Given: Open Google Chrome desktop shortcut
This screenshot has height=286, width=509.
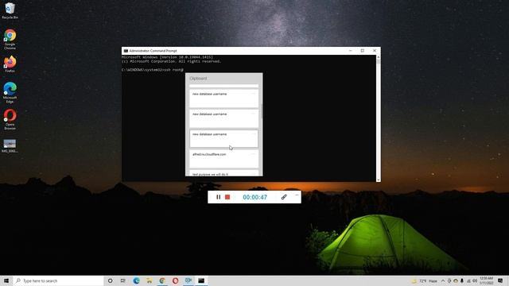Looking at the screenshot, I should tap(10, 39).
